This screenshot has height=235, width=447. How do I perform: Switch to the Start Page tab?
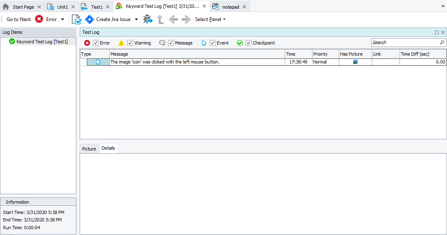[x=23, y=7]
